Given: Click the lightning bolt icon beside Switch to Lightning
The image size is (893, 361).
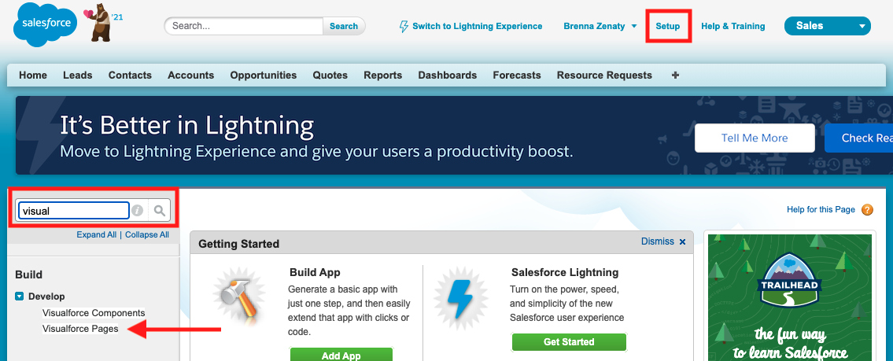Looking at the screenshot, I should (404, 26).
